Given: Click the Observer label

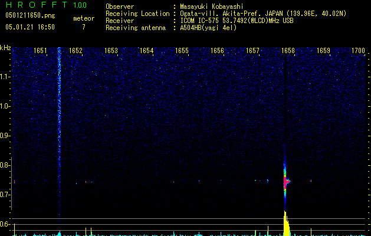Looking at the screenshot, I should [120, 6].
